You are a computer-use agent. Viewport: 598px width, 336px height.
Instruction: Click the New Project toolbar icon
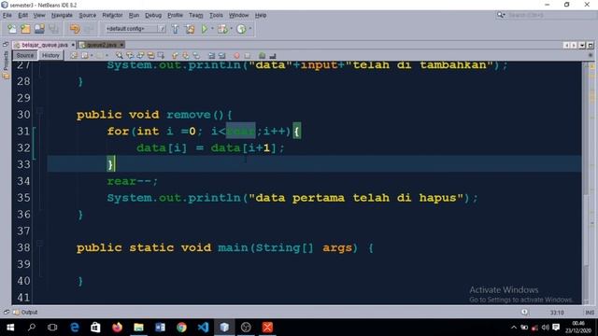[25, 29]
